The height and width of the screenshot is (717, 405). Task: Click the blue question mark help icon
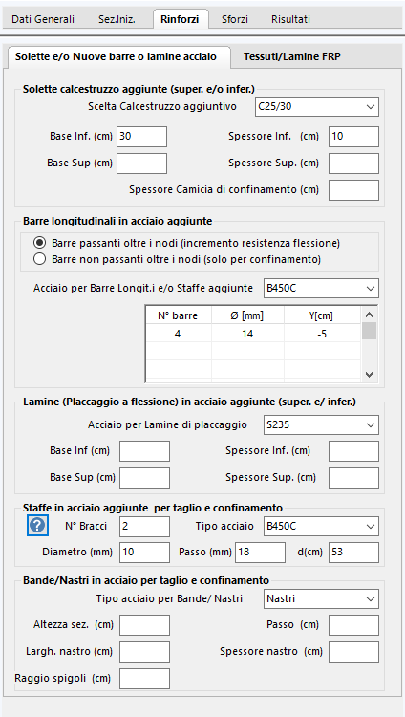coord(37,527)
